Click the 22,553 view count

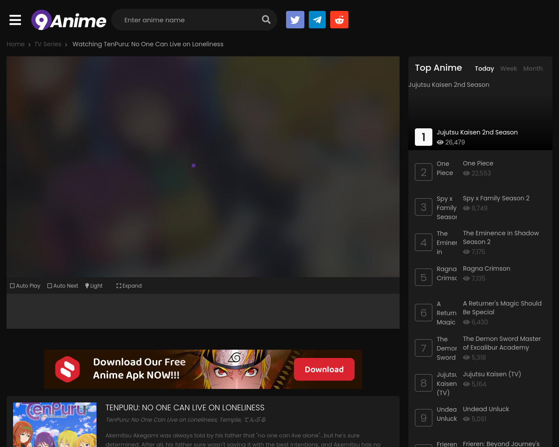click(x=477, y=173)
